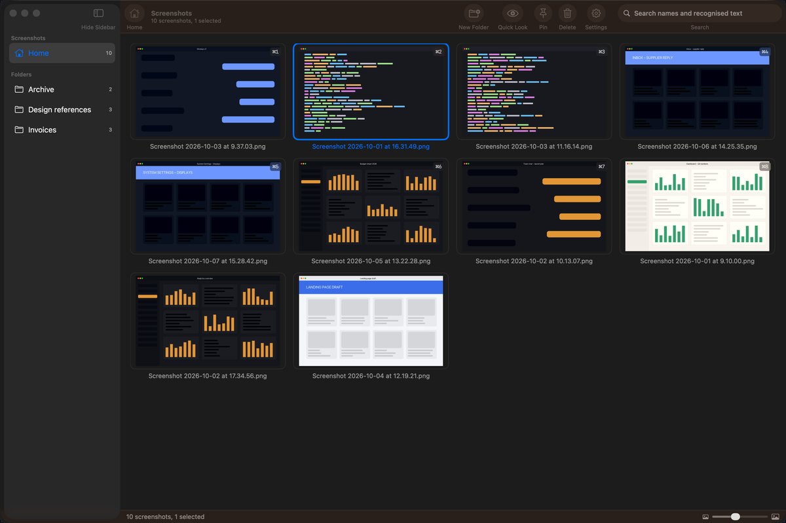This screenshot has width=786, height=523.
Task: Click the search magnifier icon
Action: point(627,13)
